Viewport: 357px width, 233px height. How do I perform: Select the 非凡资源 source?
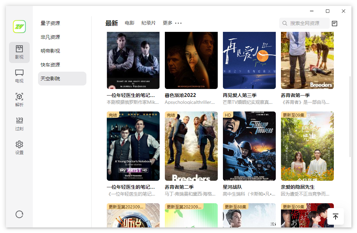51,37
